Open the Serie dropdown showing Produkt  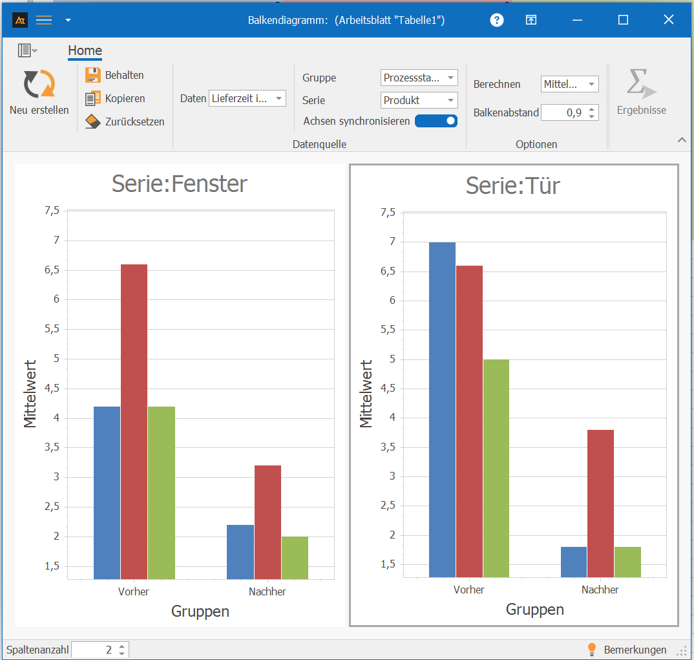pos(419,100)
